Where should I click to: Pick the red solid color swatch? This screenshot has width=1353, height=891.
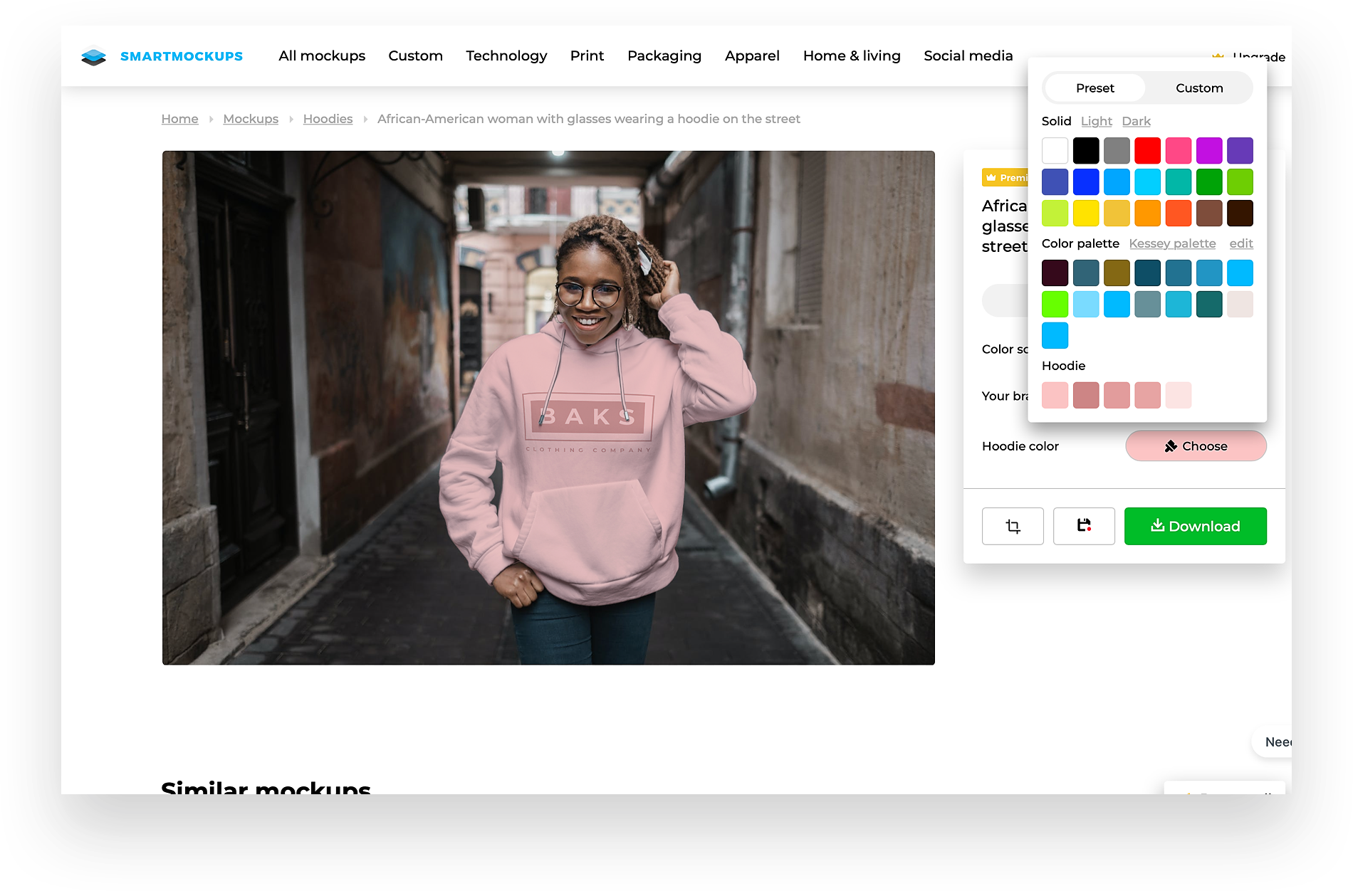click(x=1147, y=151)
